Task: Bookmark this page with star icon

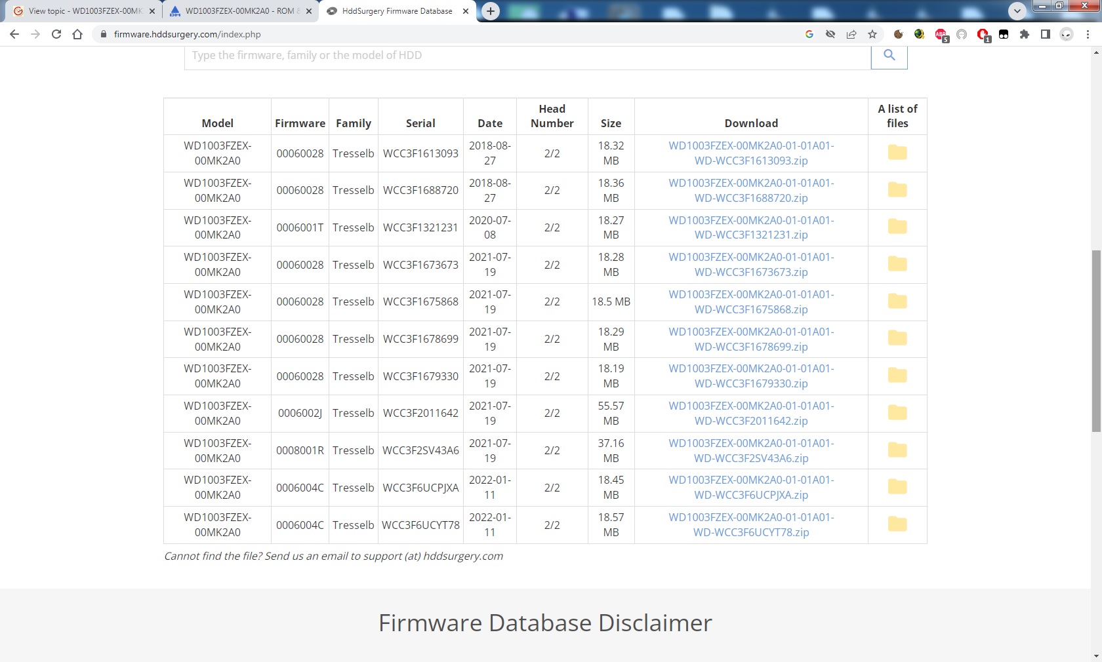Action: 872,34
